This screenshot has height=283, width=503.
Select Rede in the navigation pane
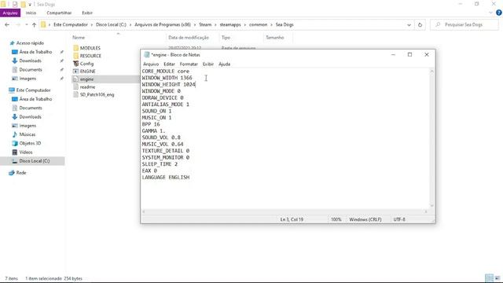pos(21,173)
